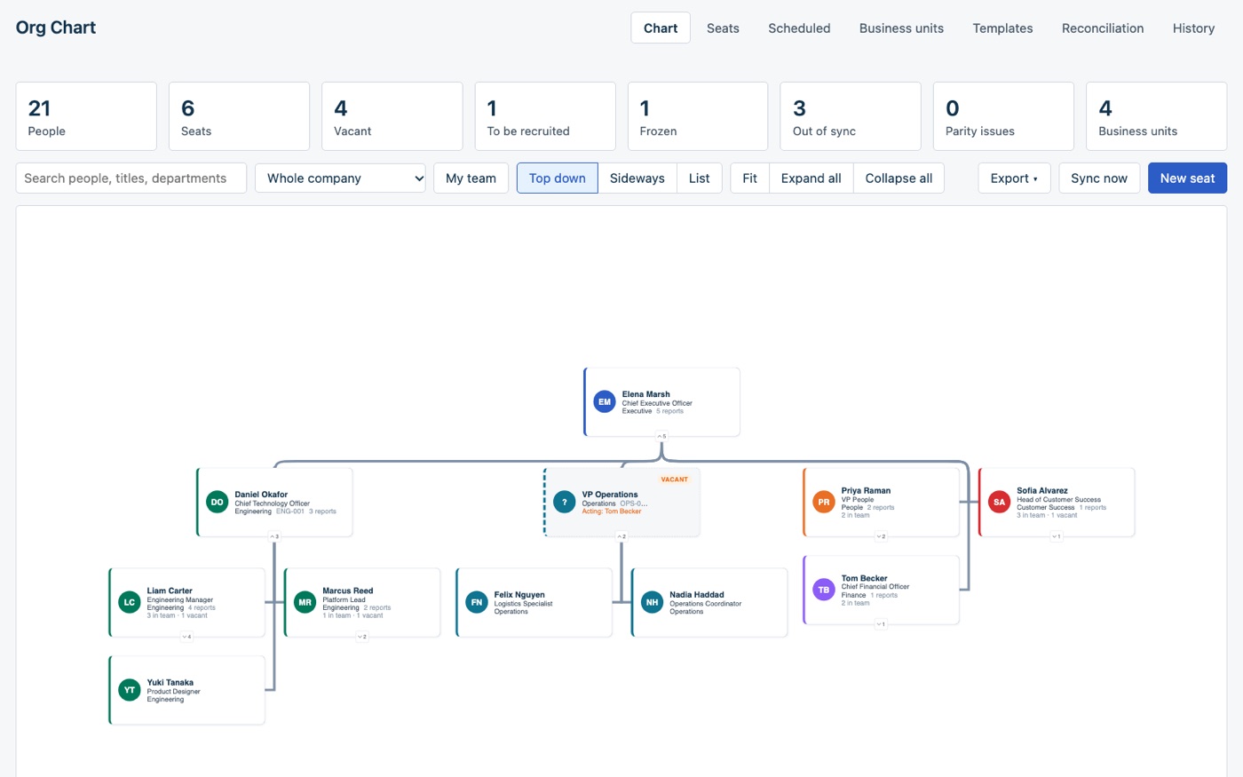The image size is (1243, 777).
Task: Expand Priya Raman's 2 reports
Action: tap(881, 536)
